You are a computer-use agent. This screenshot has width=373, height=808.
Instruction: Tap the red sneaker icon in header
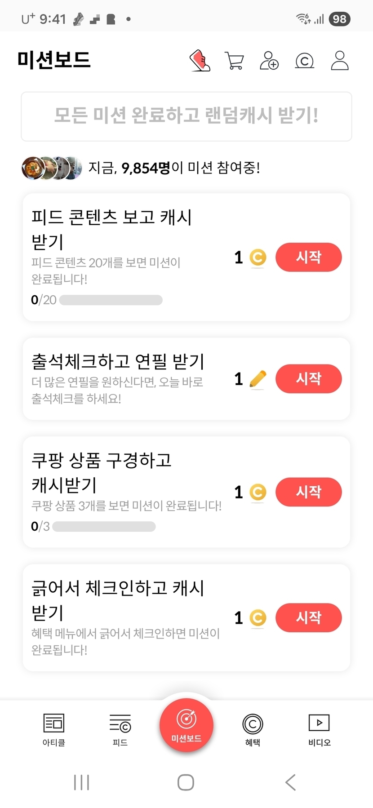pyautogui.click(x=200, y=61)
